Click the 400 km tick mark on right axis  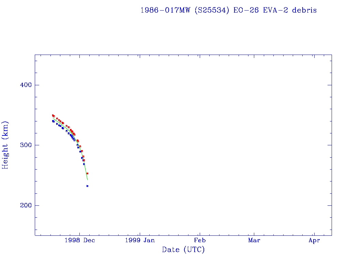[x=330, y=85]
